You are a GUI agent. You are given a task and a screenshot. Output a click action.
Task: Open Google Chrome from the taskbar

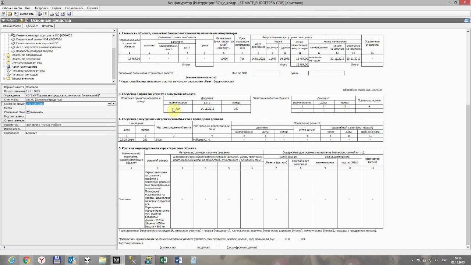tap(26, 260)
